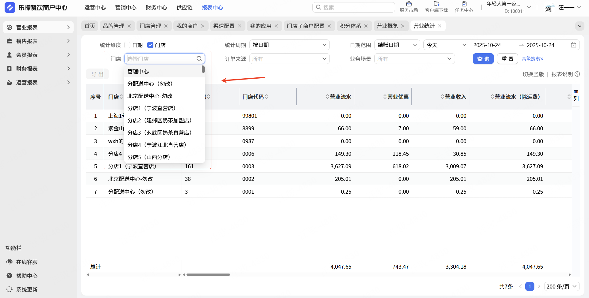Image resolution: width=589 pixels, height=298 pixels.
Task: Click the 报表说明 help question icon
Action: [577, 74]
